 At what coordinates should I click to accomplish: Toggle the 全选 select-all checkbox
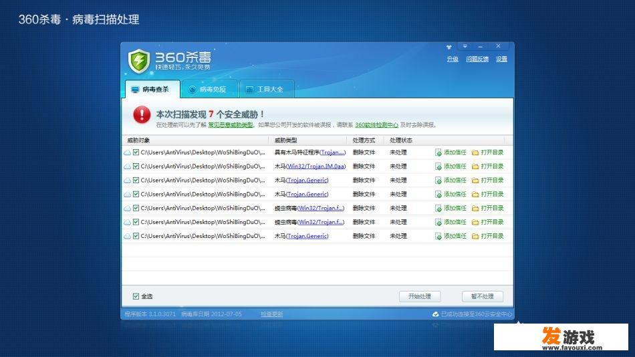(x=136, y=296)
